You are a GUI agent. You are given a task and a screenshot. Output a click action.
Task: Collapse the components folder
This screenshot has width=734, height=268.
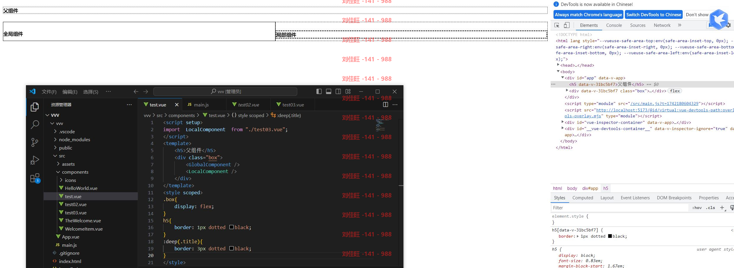(x=58, y=172)
